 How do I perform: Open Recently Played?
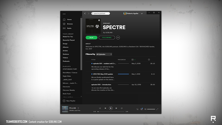pos(69,40)
